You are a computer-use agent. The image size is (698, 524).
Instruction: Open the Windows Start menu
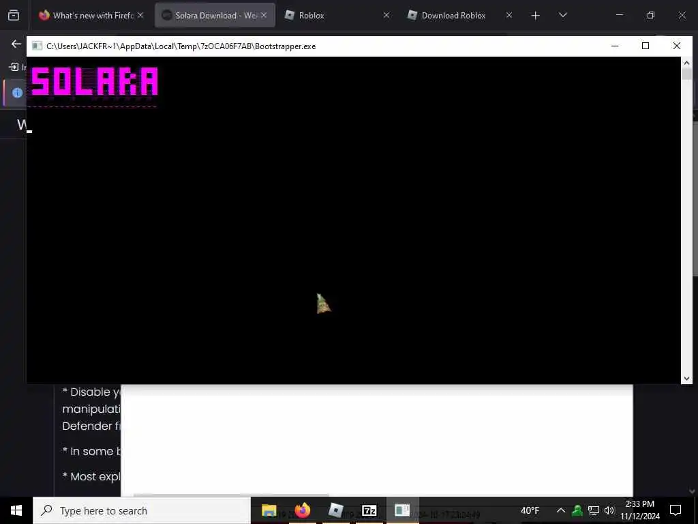tap(16, 510)
